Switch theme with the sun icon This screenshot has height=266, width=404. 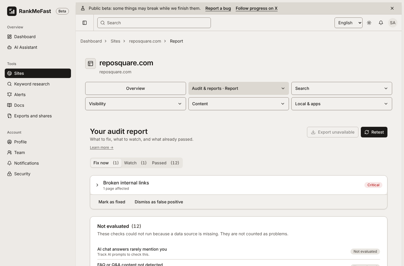369,23
